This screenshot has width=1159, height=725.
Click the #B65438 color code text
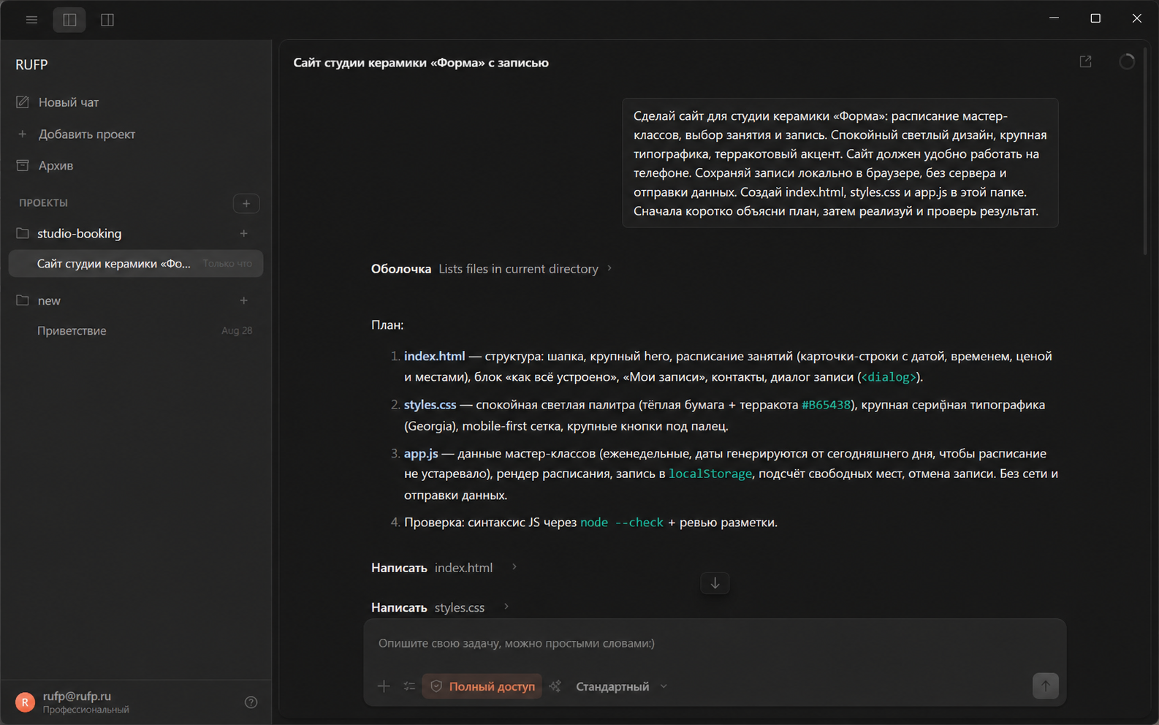[x=826, y=405]
